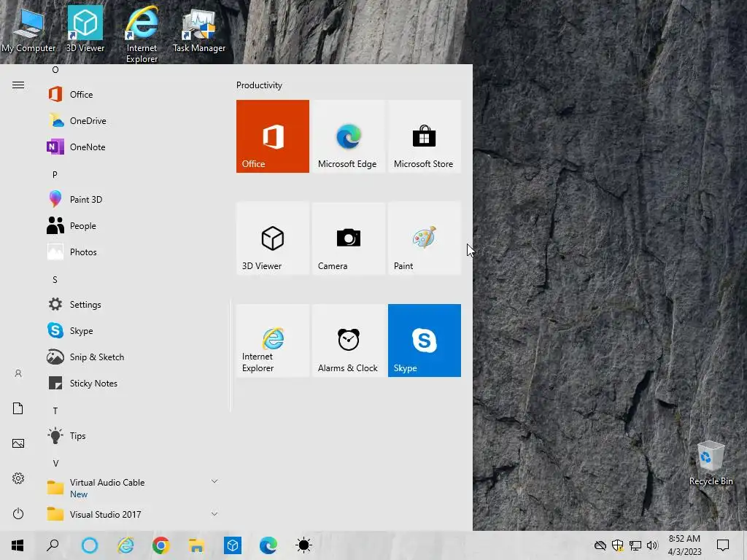This screenshot has width=747, height=560.
Task: Click the letter V section header
Action: (x=55, y=463)
